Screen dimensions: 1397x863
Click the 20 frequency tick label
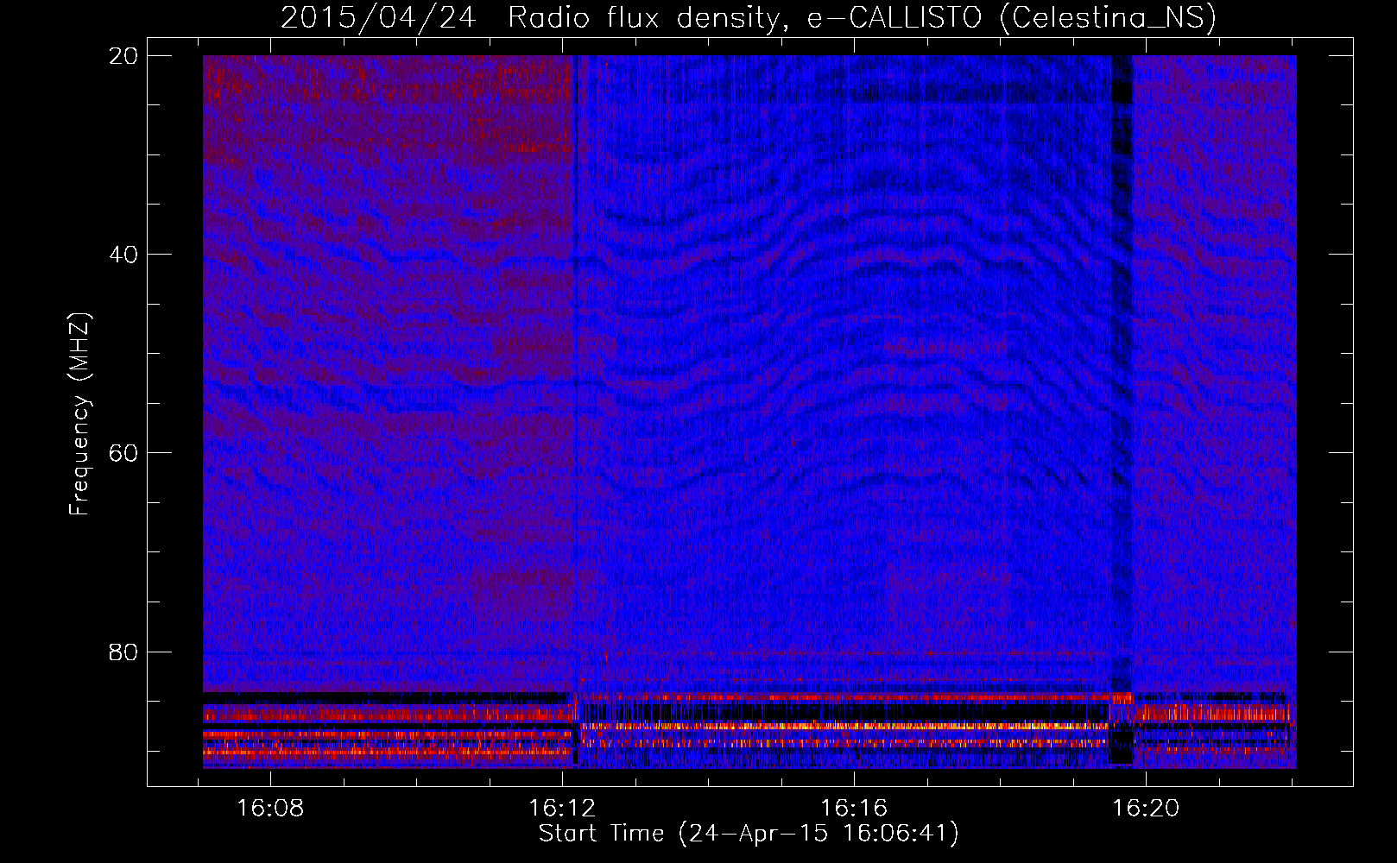pyautogui.click(x=124, y=55)
